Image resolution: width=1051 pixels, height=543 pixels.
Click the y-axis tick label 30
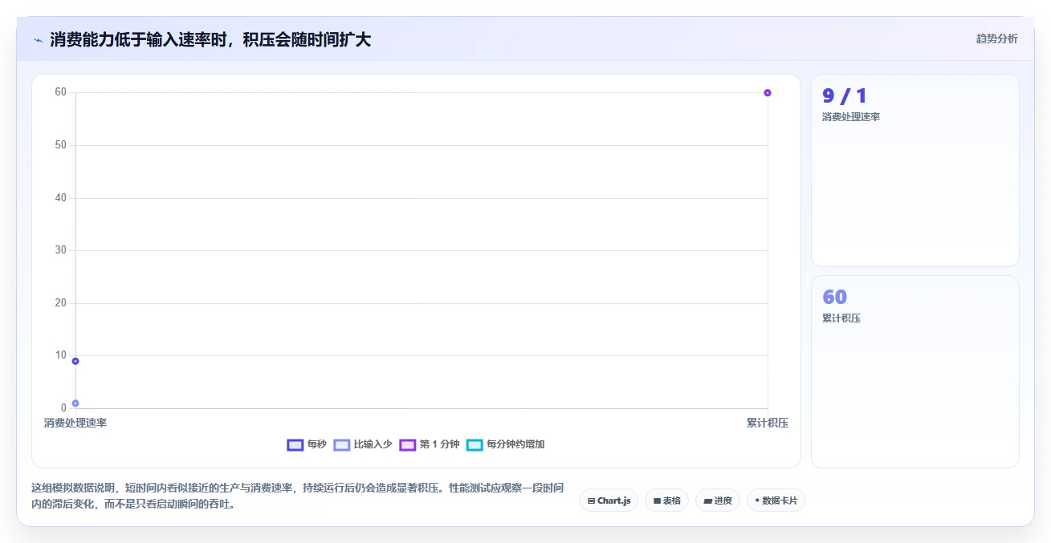tap(60, 250)
